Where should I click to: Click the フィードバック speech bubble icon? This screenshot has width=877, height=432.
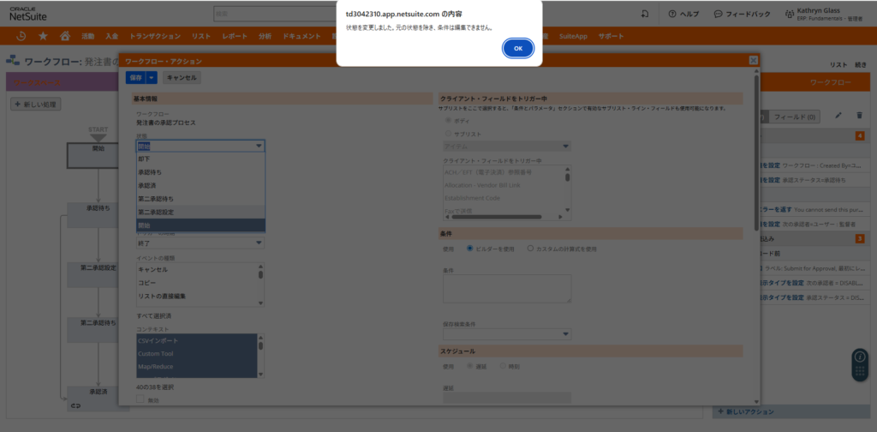point(718,15)
